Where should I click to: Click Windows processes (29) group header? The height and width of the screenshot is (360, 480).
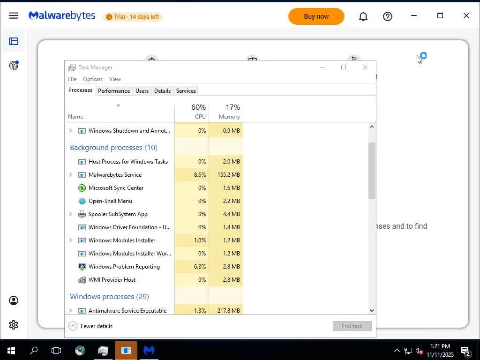point(109,296)
